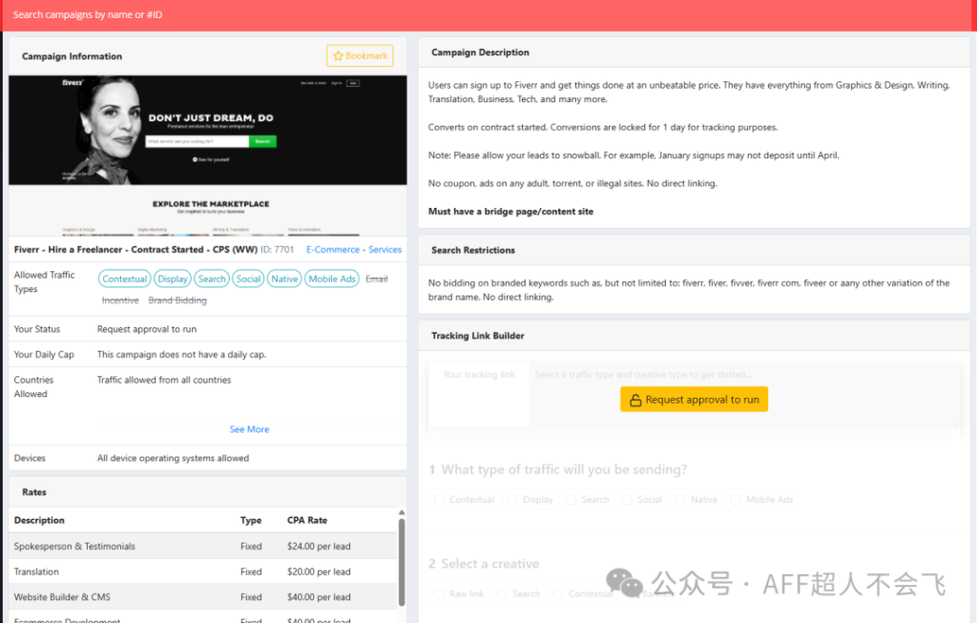977x623 pixels.
Task: Click the star icon on the Bookmark button
Action: coord(338,56)
